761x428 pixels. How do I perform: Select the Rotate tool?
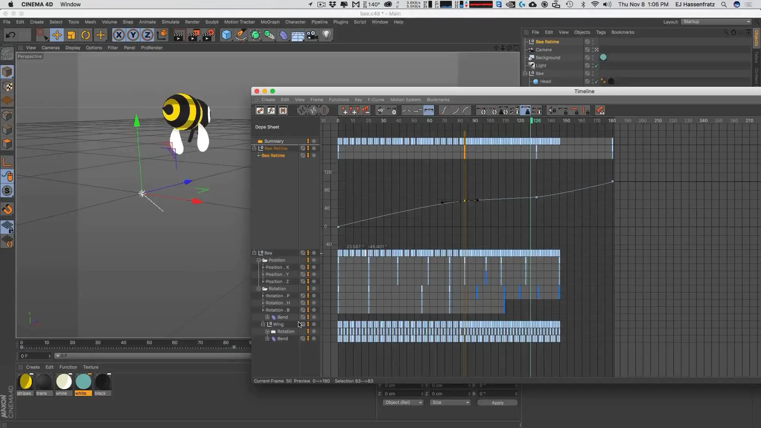pyautogui.click(x=86, y=35)
